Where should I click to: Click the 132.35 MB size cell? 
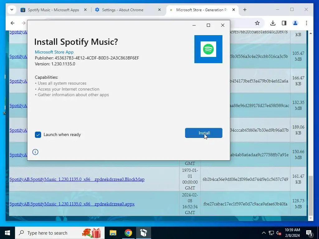[298, 105]
